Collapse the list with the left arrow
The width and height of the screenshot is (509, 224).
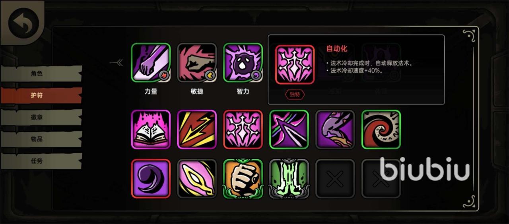[x=117, y=63]
